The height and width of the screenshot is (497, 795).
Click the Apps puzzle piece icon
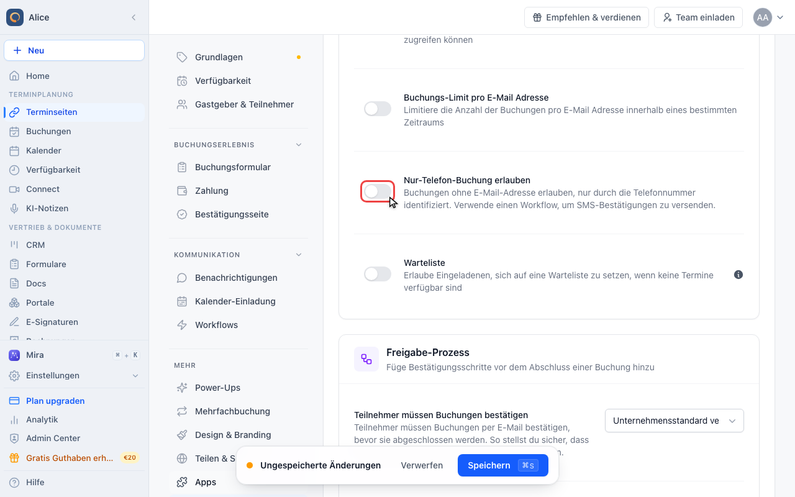182,482
